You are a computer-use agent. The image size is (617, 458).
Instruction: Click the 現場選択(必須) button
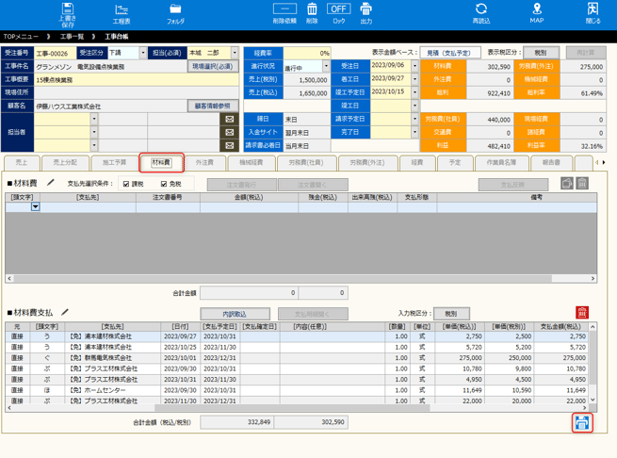click(x=213, y=67)
